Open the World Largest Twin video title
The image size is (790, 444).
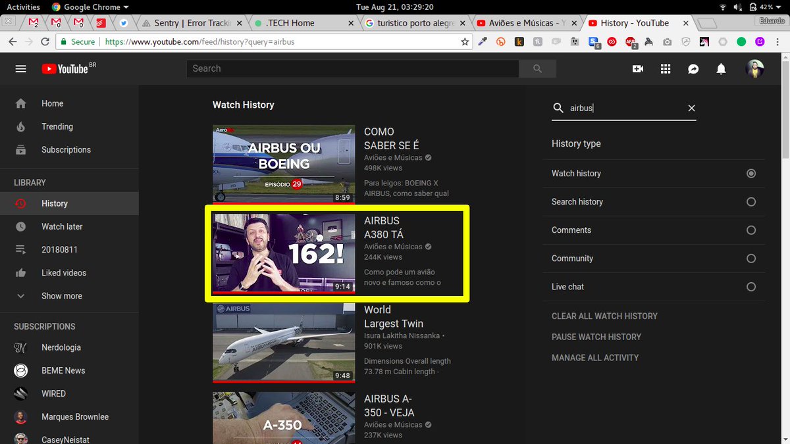[x=394, y=316]
